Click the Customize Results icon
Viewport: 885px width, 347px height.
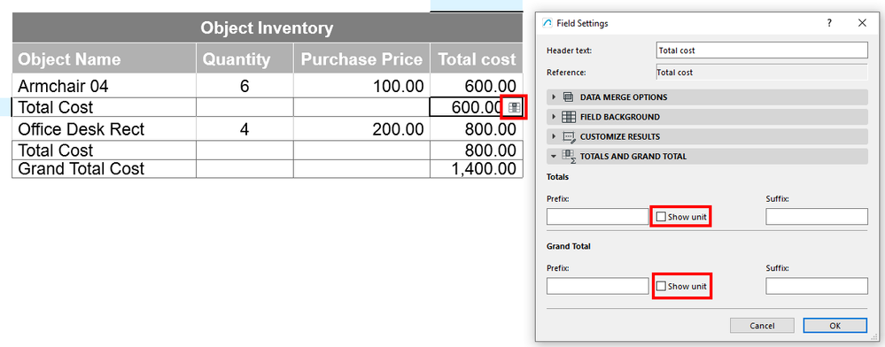tap(569, 136)
